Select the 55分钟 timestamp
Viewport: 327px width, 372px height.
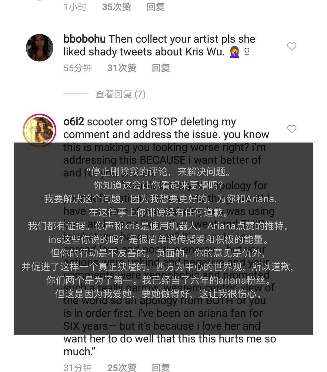click(78, 68)
